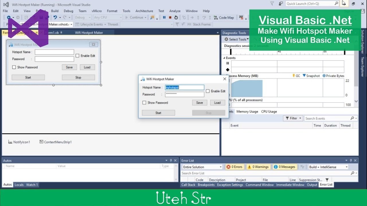This screenshot has height=206, width=367.
Task: Click the Search Events magnifier icon
Action: click(352, 118)
